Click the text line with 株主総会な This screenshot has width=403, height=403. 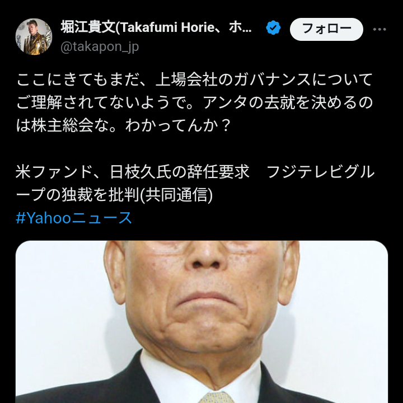123,125
